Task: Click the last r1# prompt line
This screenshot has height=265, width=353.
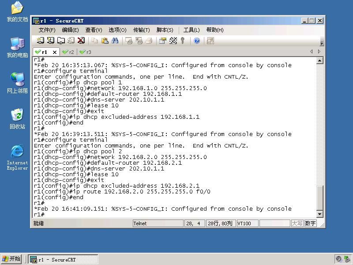Action: pyautogui.click(x=39, y=215)
